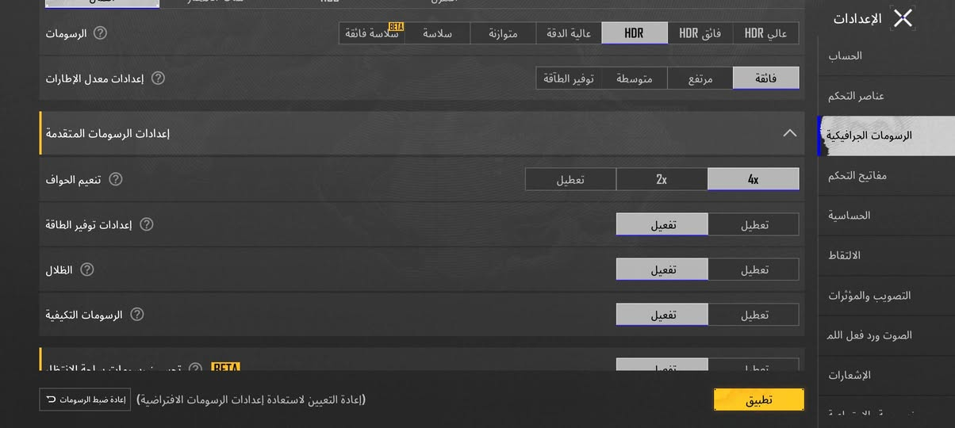Viewport: 955px width, 428px height.
Task: Close the settings with the X icon
Action: 903,18
